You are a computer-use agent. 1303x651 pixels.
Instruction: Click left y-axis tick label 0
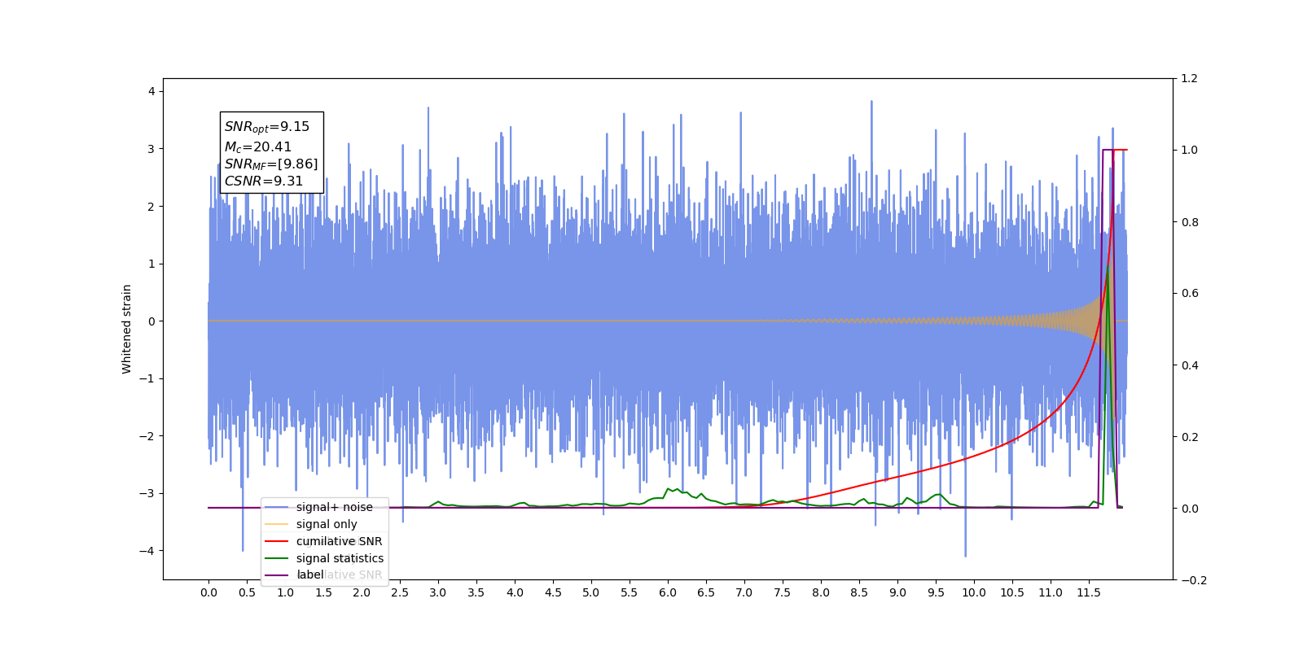(x=151, y=321)
